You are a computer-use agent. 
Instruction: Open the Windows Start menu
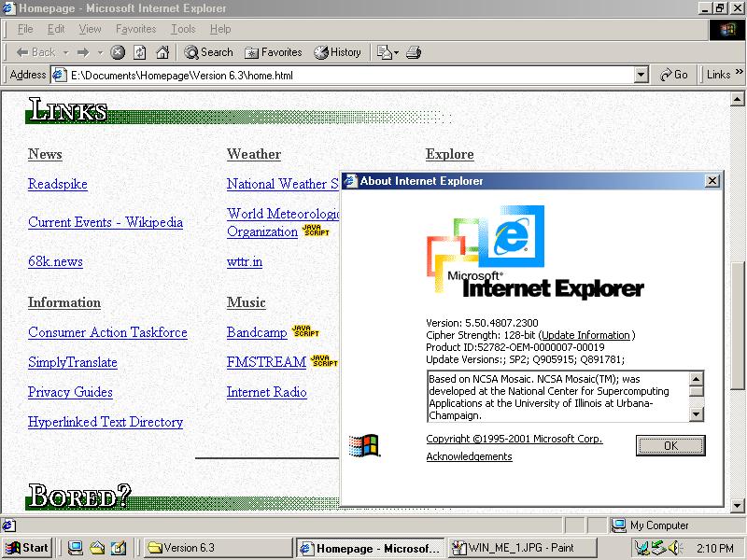click(27, 548)
